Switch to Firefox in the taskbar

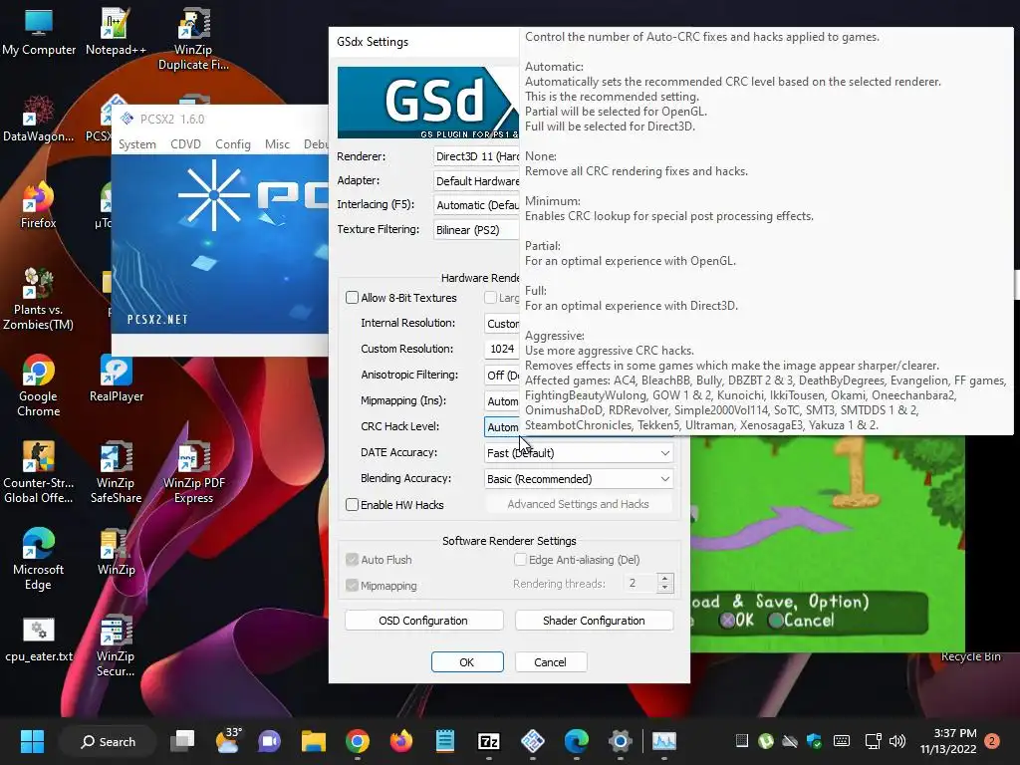click(x=401, y=741)
